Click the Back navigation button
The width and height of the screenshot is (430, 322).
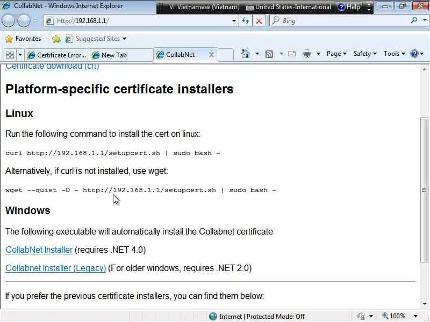point(8,21)
